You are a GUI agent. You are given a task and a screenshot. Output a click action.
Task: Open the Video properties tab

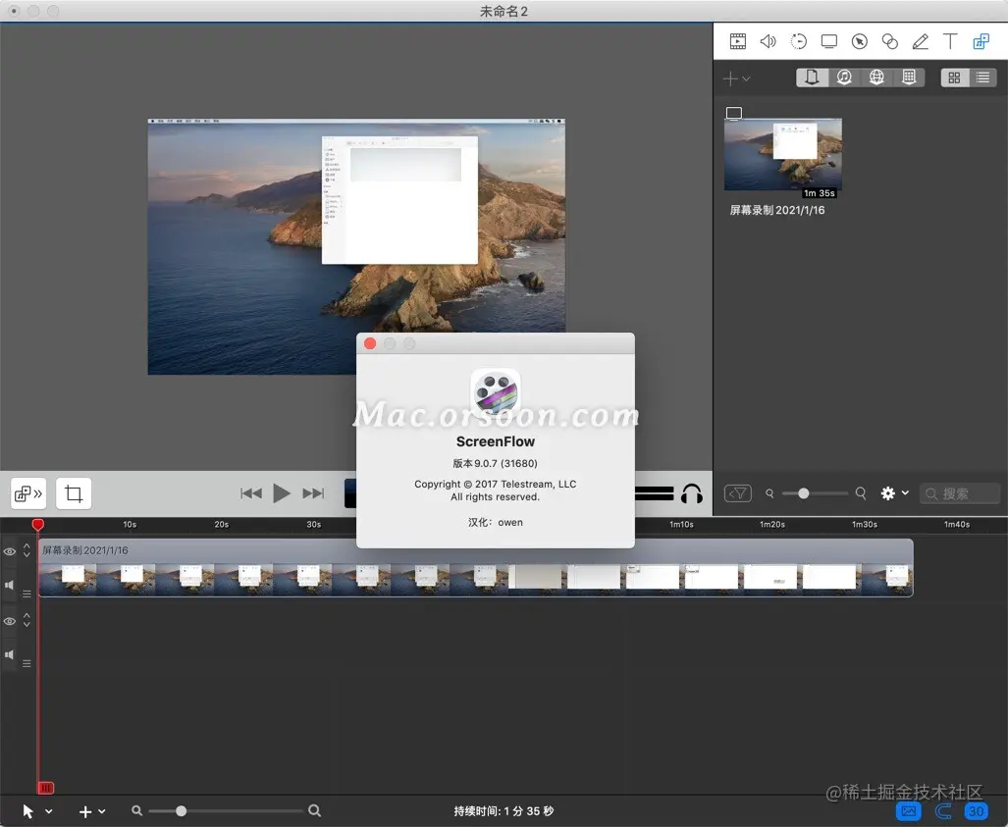coord(738,42)
